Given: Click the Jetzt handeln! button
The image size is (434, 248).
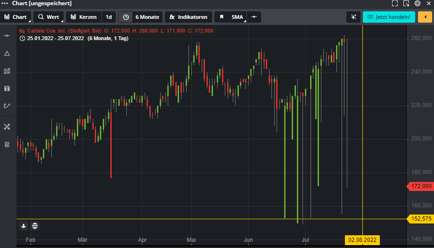Looking at the screenshot, I should pos(389,17).
